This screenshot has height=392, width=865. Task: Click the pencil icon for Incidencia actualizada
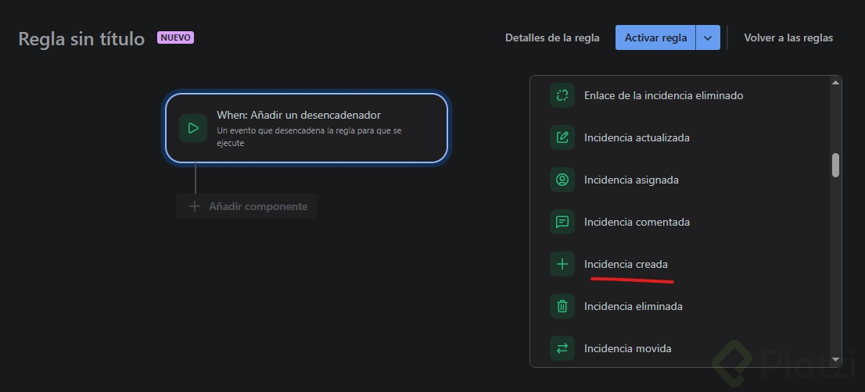click(x=562, y=138)
